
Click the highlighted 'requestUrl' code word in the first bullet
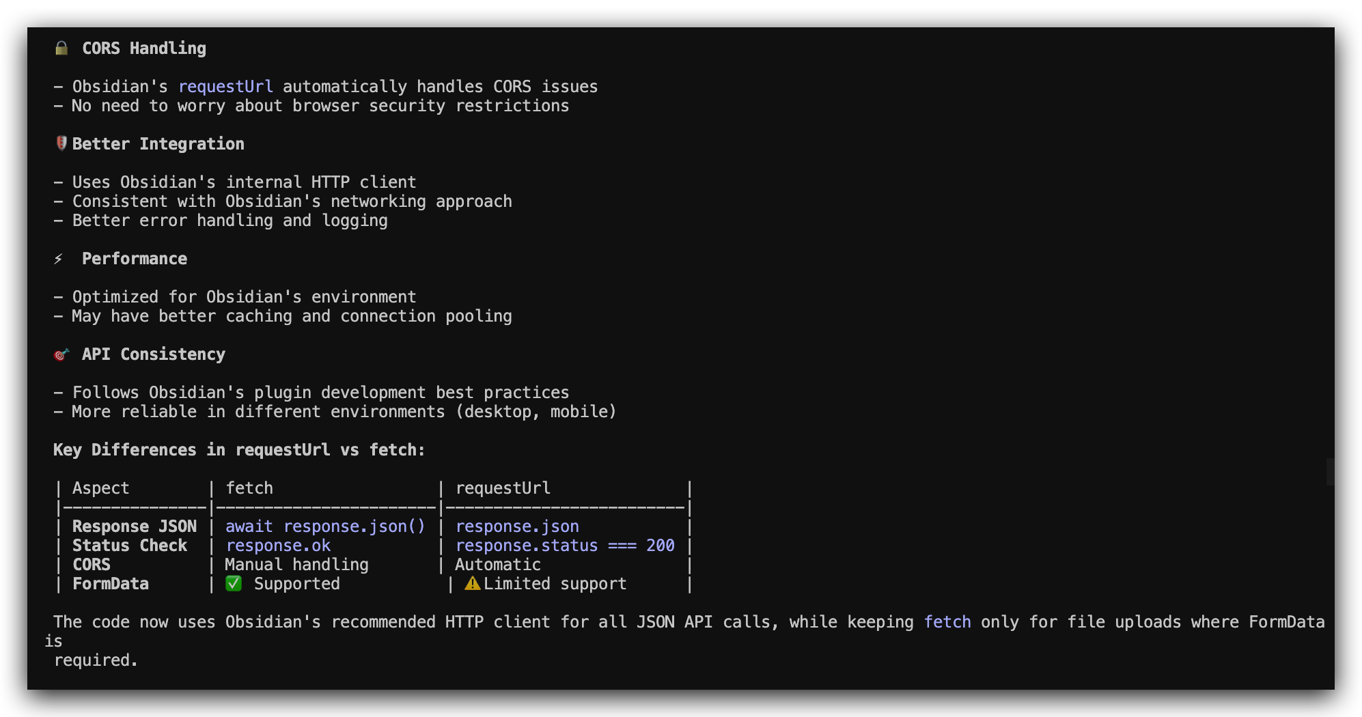coord(225,87)
